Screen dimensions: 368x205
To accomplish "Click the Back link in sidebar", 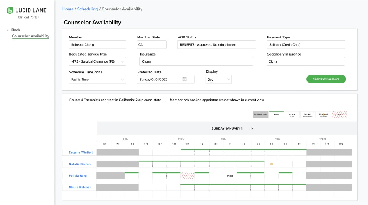I will tap(14, 30).
